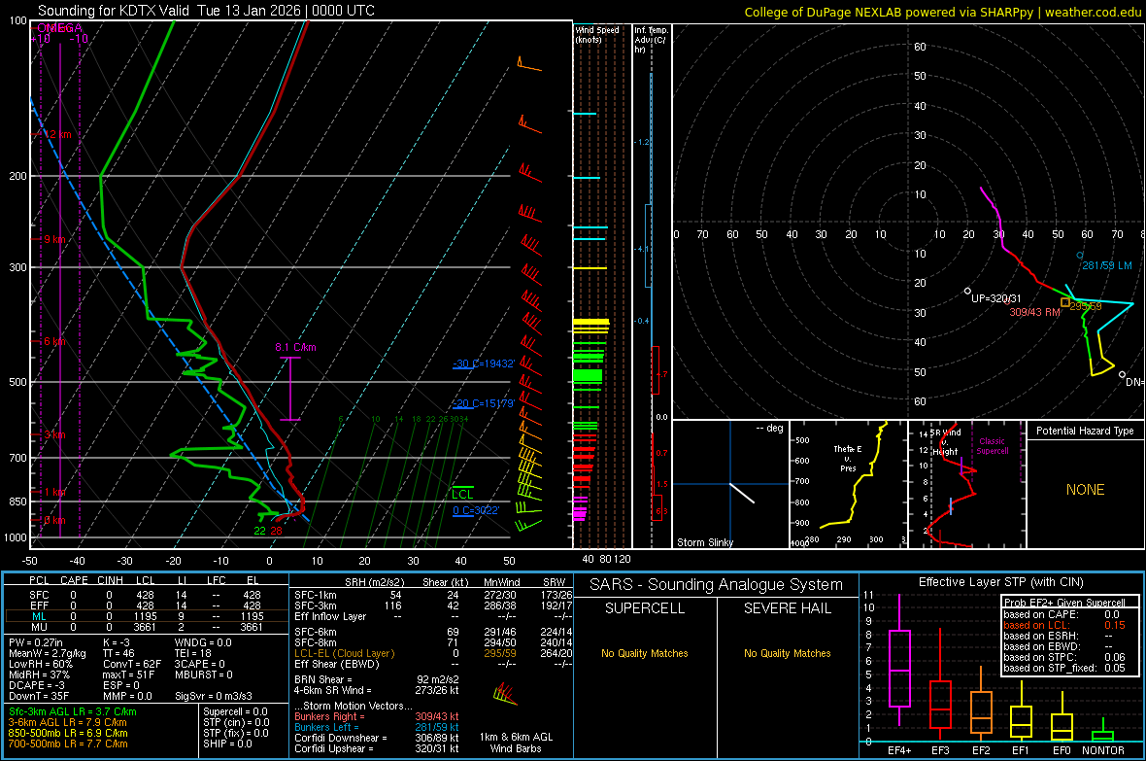Click the 'MeanW = 2.7g/kg' value
Viewport: 1146px width, 761px height.
[x=48, y=653]
